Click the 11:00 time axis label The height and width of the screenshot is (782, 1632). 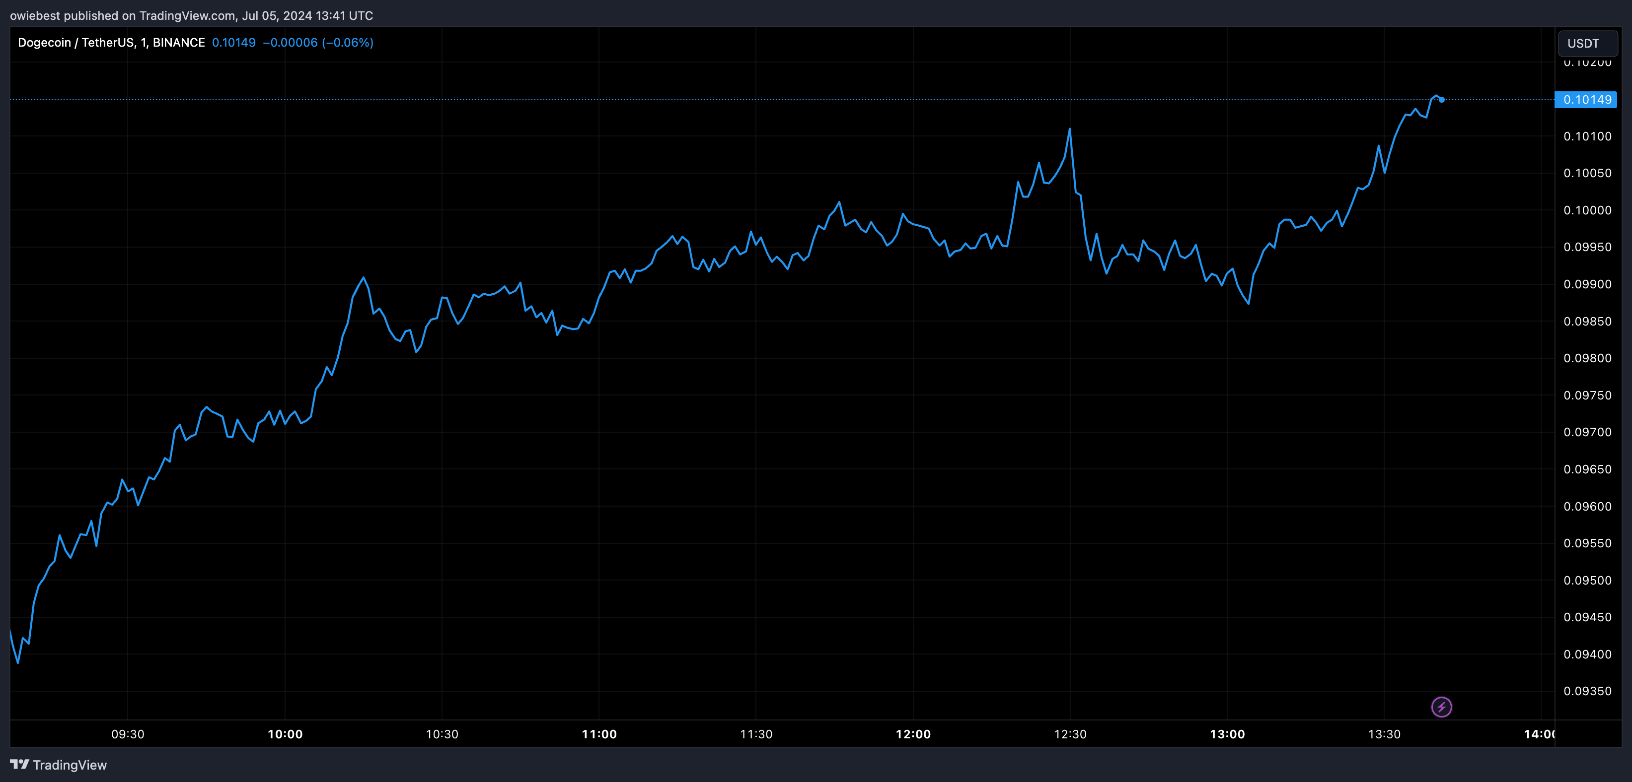(x=599, y=734)
